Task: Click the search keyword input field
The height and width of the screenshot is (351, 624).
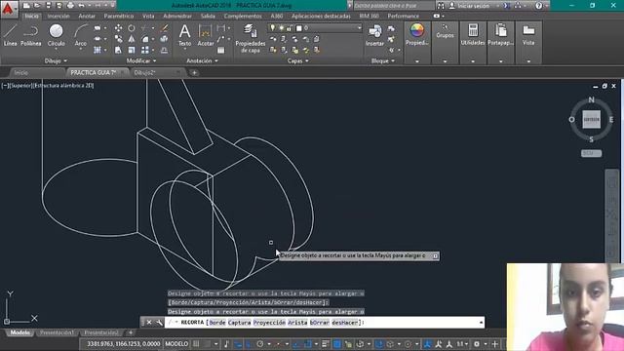Action: pos(394,6)
